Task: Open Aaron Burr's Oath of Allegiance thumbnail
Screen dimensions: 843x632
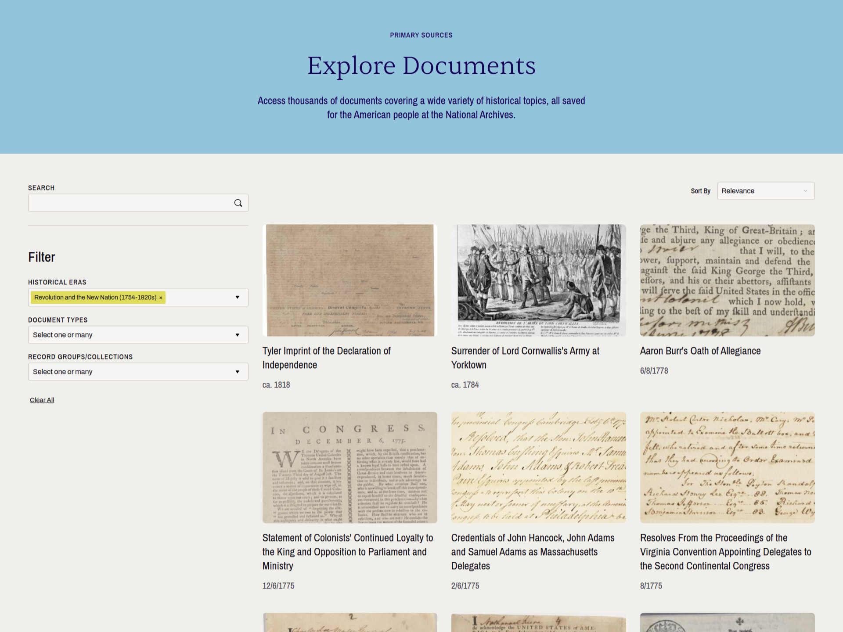Action: 728,280
